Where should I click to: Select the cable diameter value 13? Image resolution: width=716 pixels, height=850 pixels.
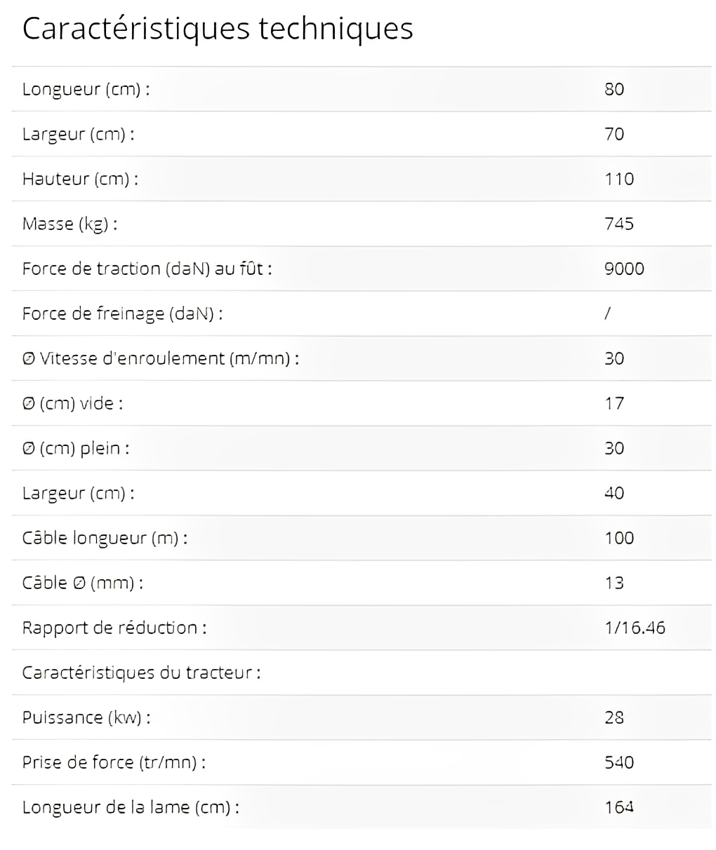(614, 583)
